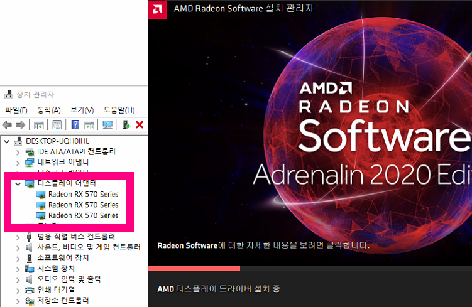Screen dimensions: 472x307
Task: Click the Update driver toolbar icon
Action: 126,125
